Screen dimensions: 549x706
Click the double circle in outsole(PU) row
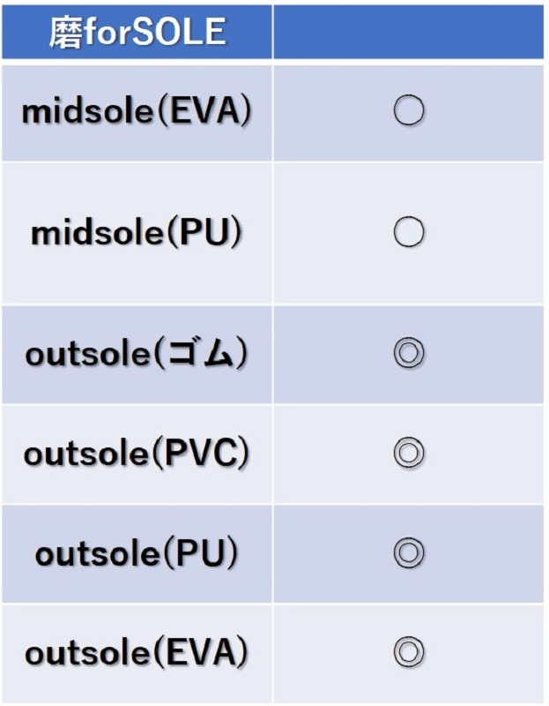[x=409, y=553]
